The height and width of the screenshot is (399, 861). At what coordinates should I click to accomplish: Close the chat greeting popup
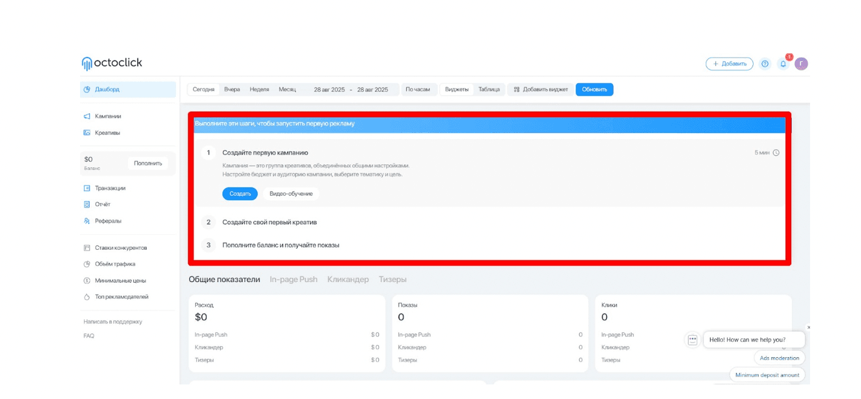tap(808, 327)
